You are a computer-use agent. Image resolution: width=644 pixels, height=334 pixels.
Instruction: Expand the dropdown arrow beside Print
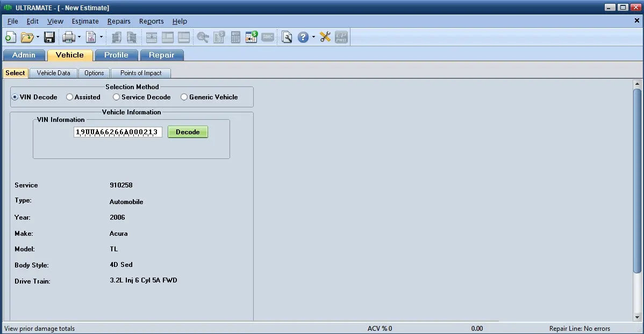click(79, 37)
